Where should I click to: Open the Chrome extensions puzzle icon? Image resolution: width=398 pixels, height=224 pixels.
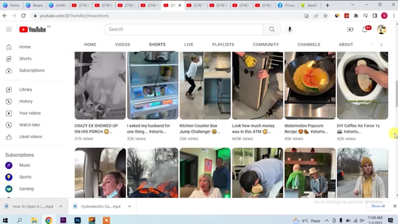click(x=356, y=16)
